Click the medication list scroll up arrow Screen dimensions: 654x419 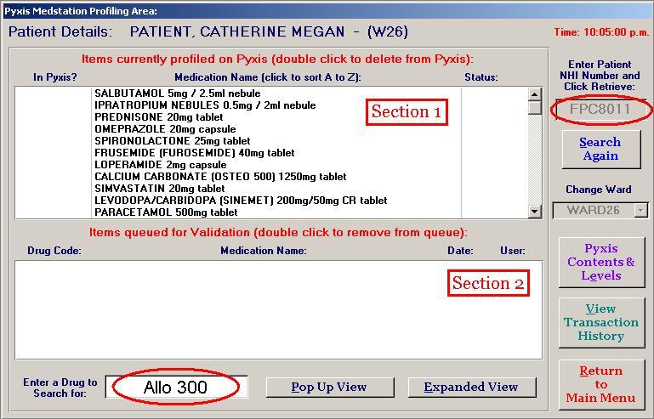[x=534, y=93]
